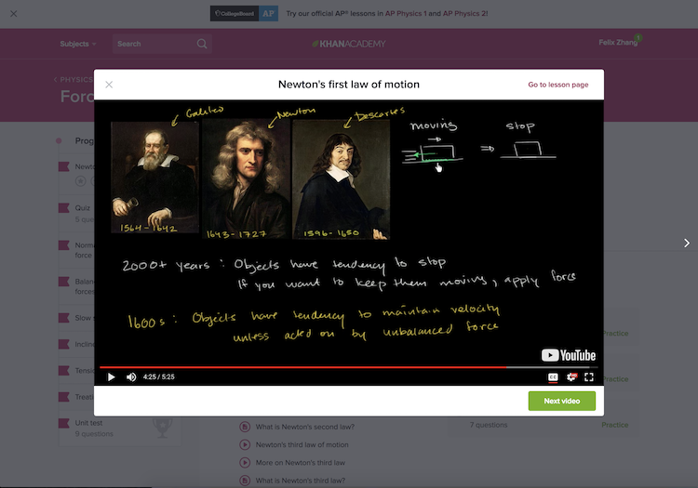Viewport: 698px width, 488px height.
Task: Go to next item with right arrow
Action: tap(687, 243)
